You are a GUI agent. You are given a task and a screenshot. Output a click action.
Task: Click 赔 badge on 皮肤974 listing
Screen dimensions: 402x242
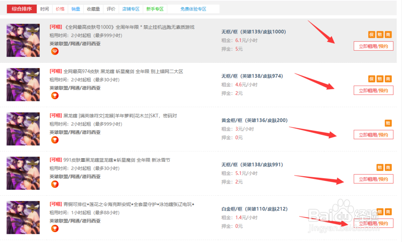[x=380, y=79]
